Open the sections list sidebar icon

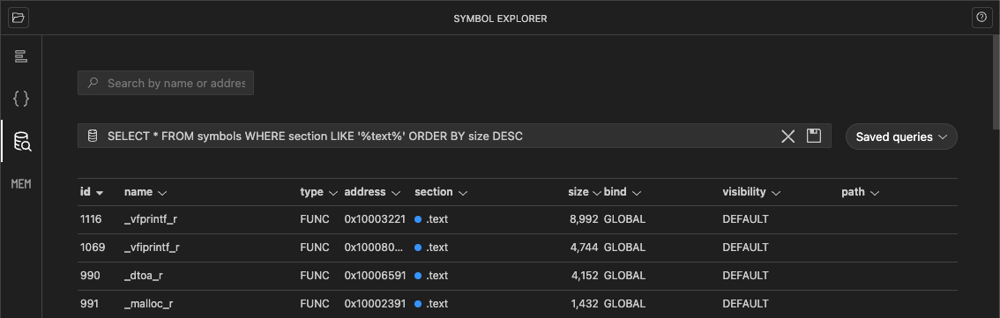click(21, 56)
